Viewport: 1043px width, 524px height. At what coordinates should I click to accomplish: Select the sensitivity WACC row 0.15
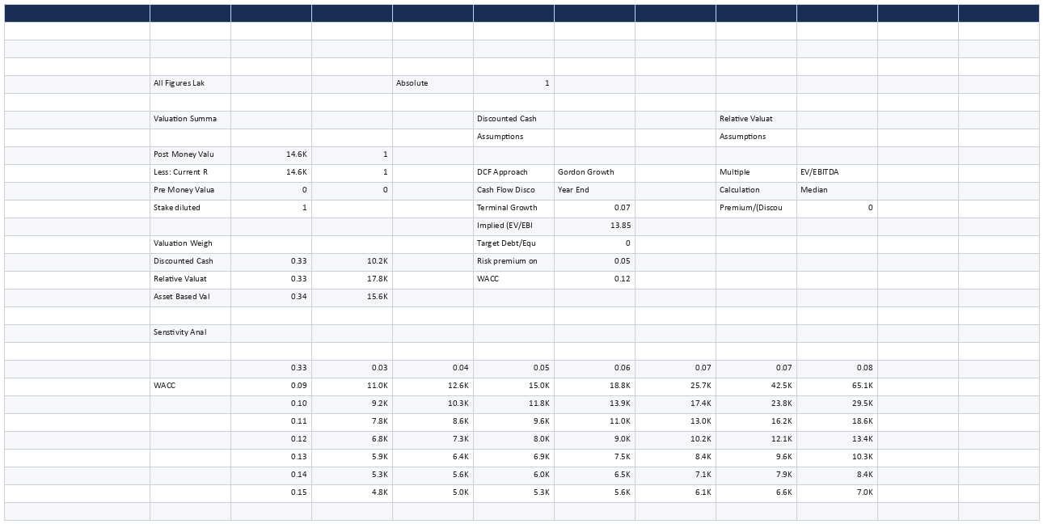271,492
